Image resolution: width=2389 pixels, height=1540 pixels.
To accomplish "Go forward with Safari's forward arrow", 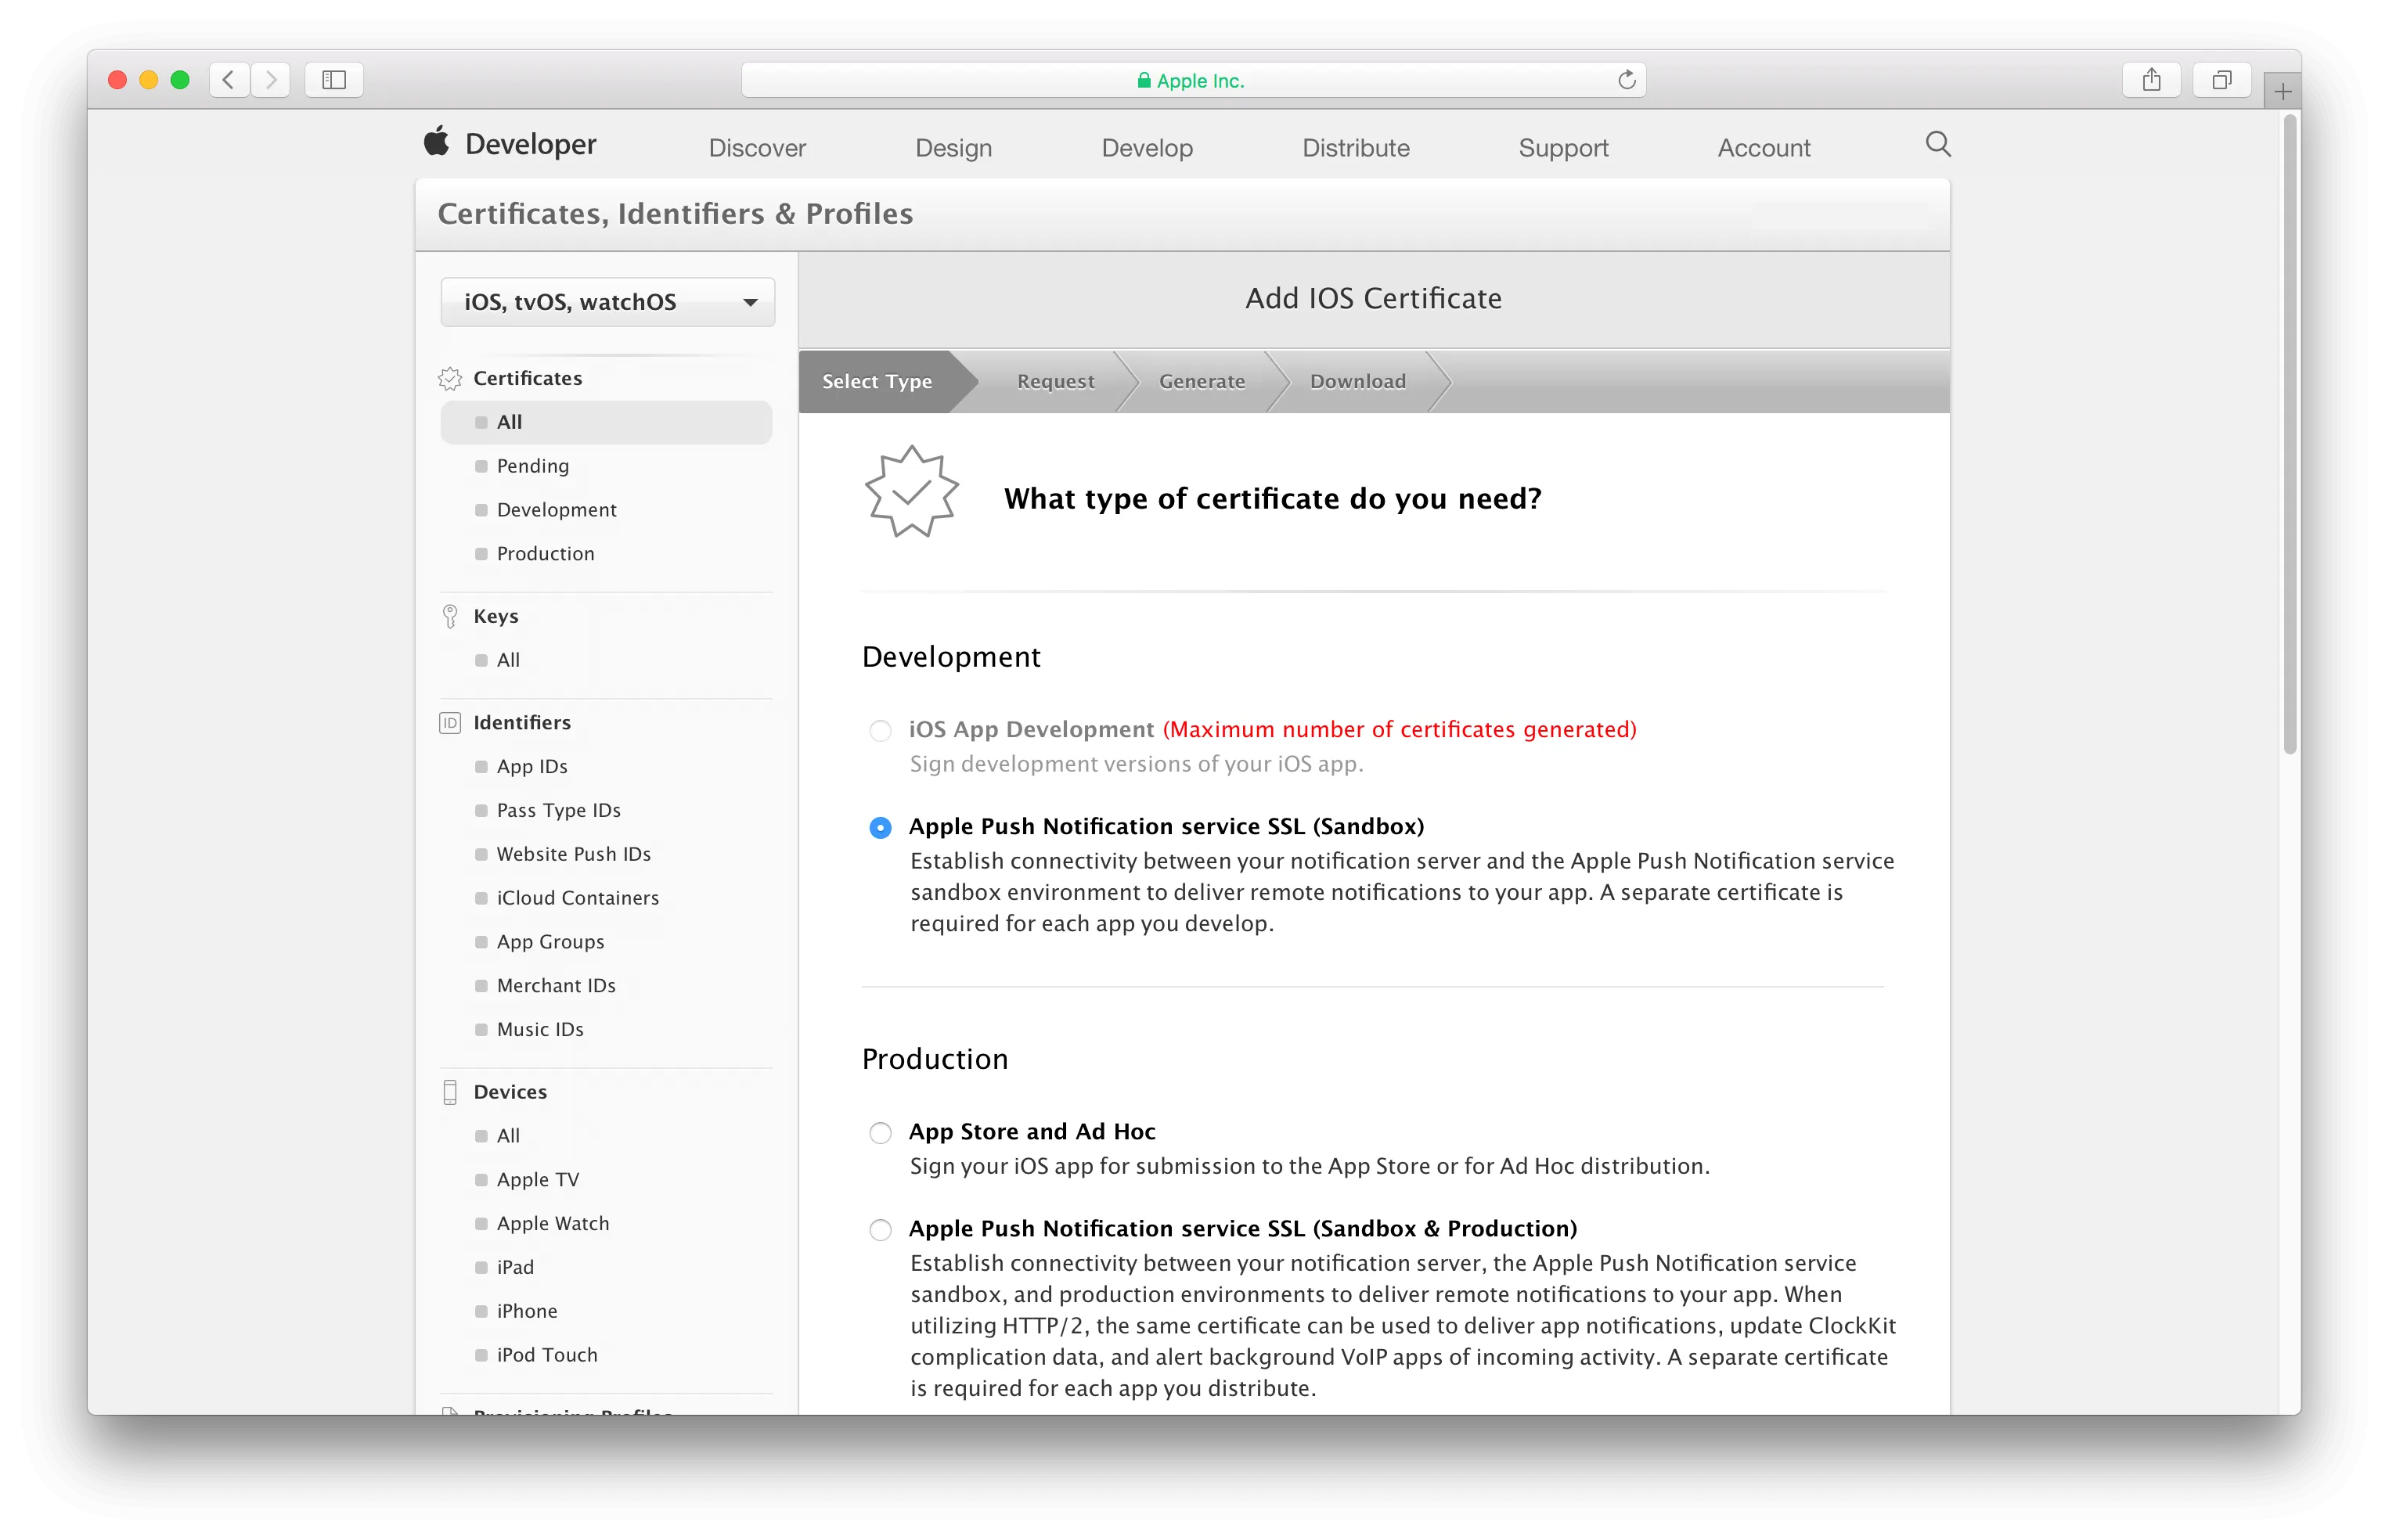I will pyautogui.click(x=270, y=80).
